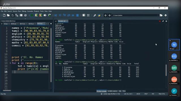181x101 pixels.
Task: Go to parent directory up arrow
Action: point(165,15)
